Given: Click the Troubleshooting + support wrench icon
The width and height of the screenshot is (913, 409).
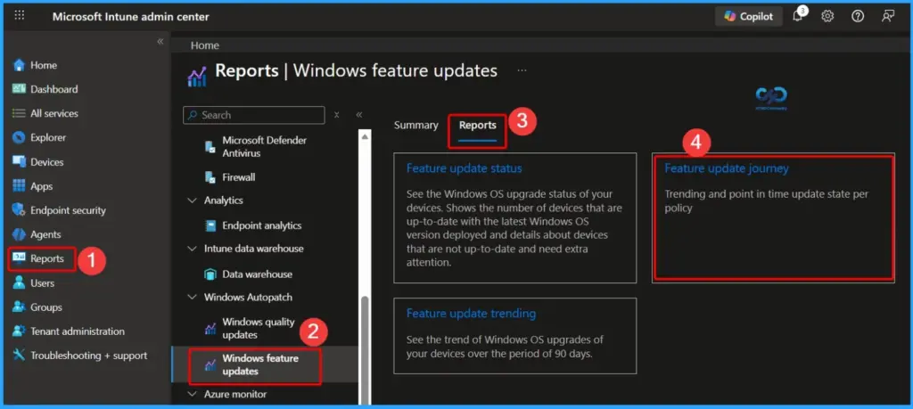Looking at the screenshot, I should point(20,356).
